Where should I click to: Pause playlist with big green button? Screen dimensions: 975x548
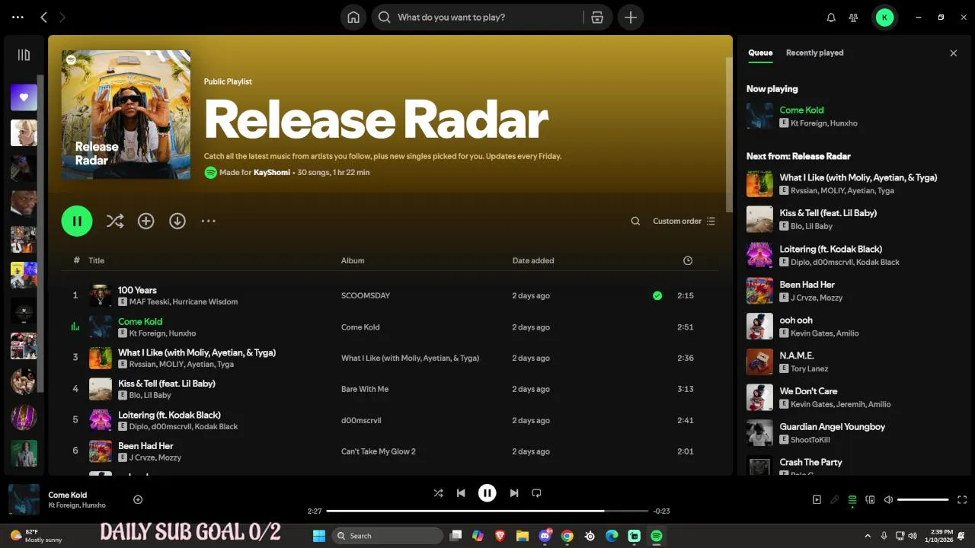[x=77, y=221]
